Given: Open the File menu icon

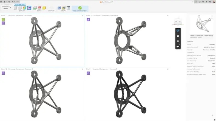Looking at the screenshot, I should 5,2.
